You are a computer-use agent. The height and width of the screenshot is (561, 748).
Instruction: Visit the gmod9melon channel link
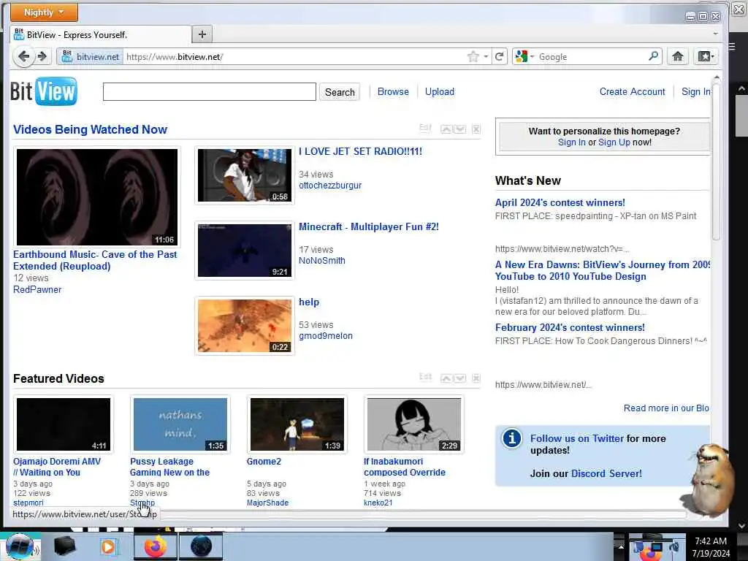pyautogui.click(x=326, y=336)
